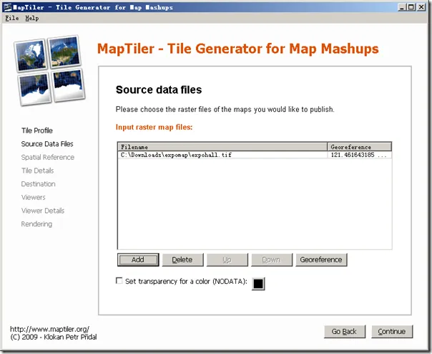The width and height of the screenshot is (432, 354).
Task: Click the Go Back button
Action: [345, 331]
